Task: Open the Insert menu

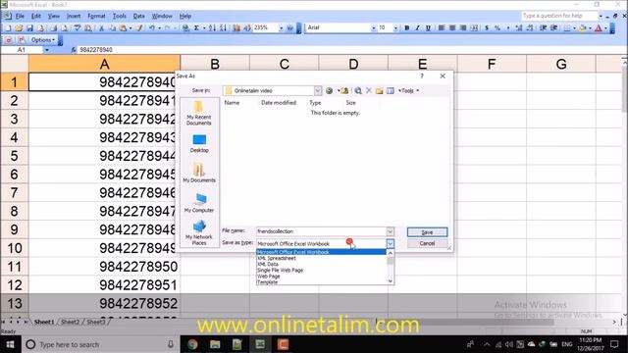Action: coord(74,16)
